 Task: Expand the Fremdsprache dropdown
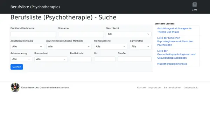(111, 46)
